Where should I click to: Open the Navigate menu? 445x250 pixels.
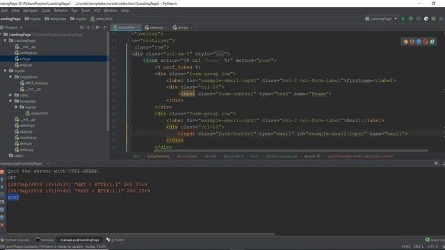pyautogui.click(x=31, y=10)
